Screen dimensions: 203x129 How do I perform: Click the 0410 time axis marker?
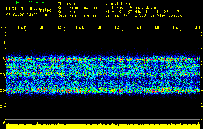tap(197, 28)
